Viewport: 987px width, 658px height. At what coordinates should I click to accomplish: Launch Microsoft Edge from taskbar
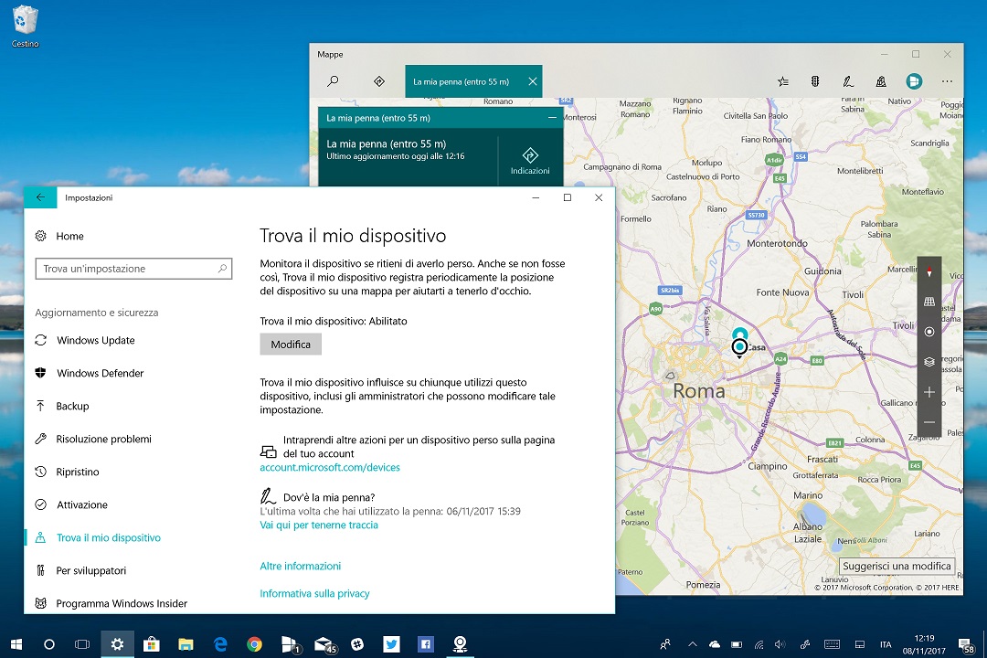[x=219, y=644]
